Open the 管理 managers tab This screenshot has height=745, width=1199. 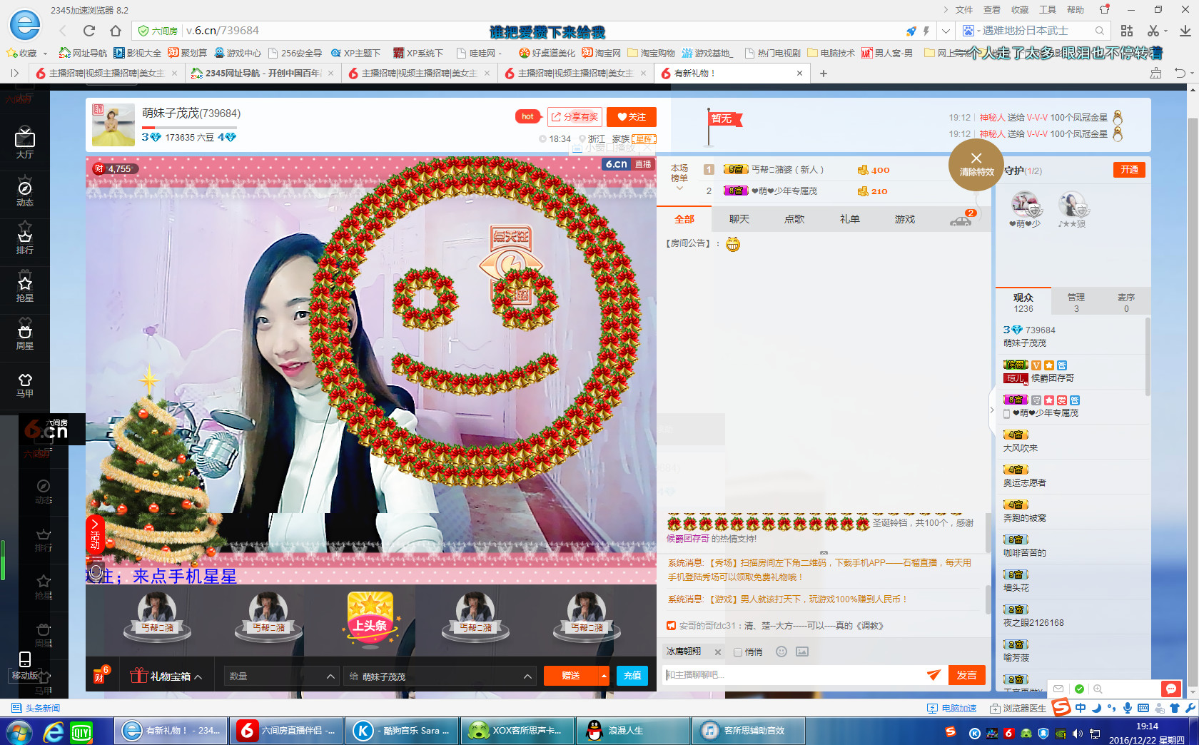click(x=1076, y=302)
